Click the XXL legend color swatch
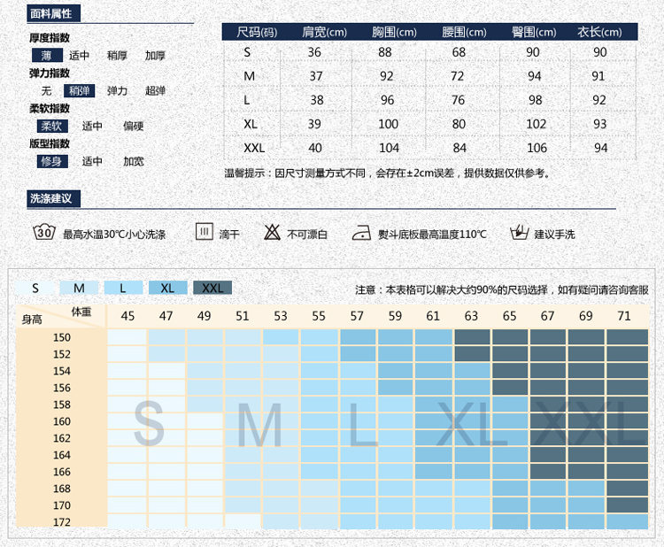Viewport: 664px width, 547px height. 212,288
